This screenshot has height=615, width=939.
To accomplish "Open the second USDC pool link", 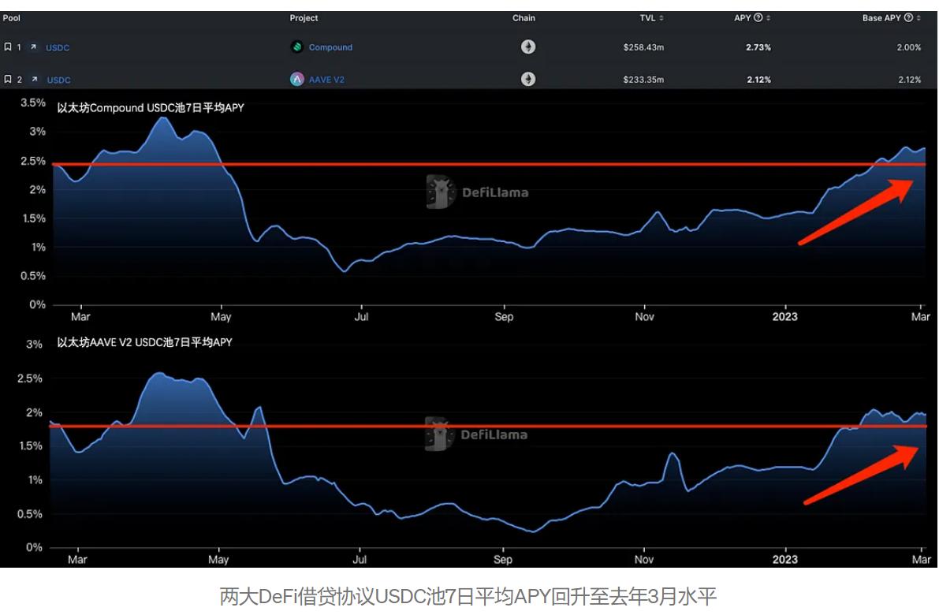I will [x=58, y=80].
